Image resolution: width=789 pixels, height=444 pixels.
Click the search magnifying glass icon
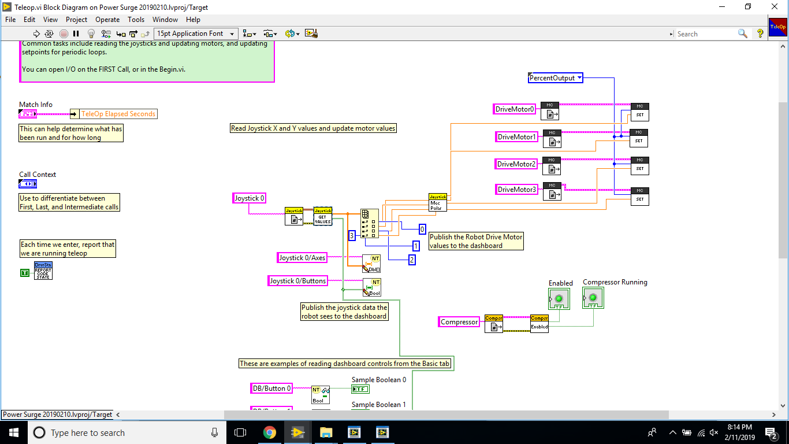(743, 34)
